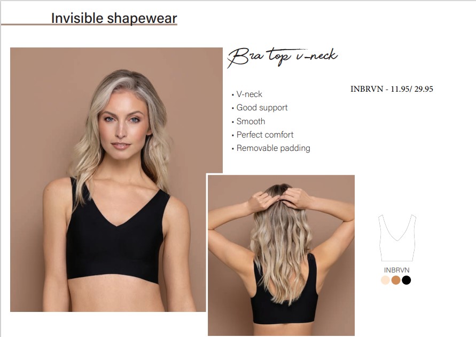The image size is (476, 337).
Task: Select the V-neck bullet item
Action: pyautogui.click(x=247, y=94)
